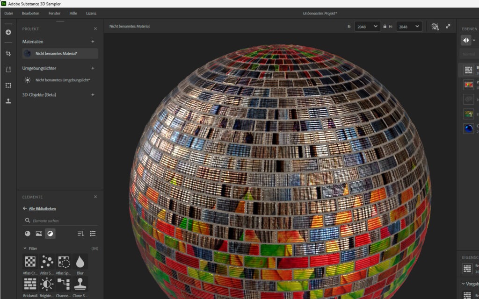The image size is (479, 299).
Task: Click the Umgebungslichter section heading
Action: (x=39, y=68)
